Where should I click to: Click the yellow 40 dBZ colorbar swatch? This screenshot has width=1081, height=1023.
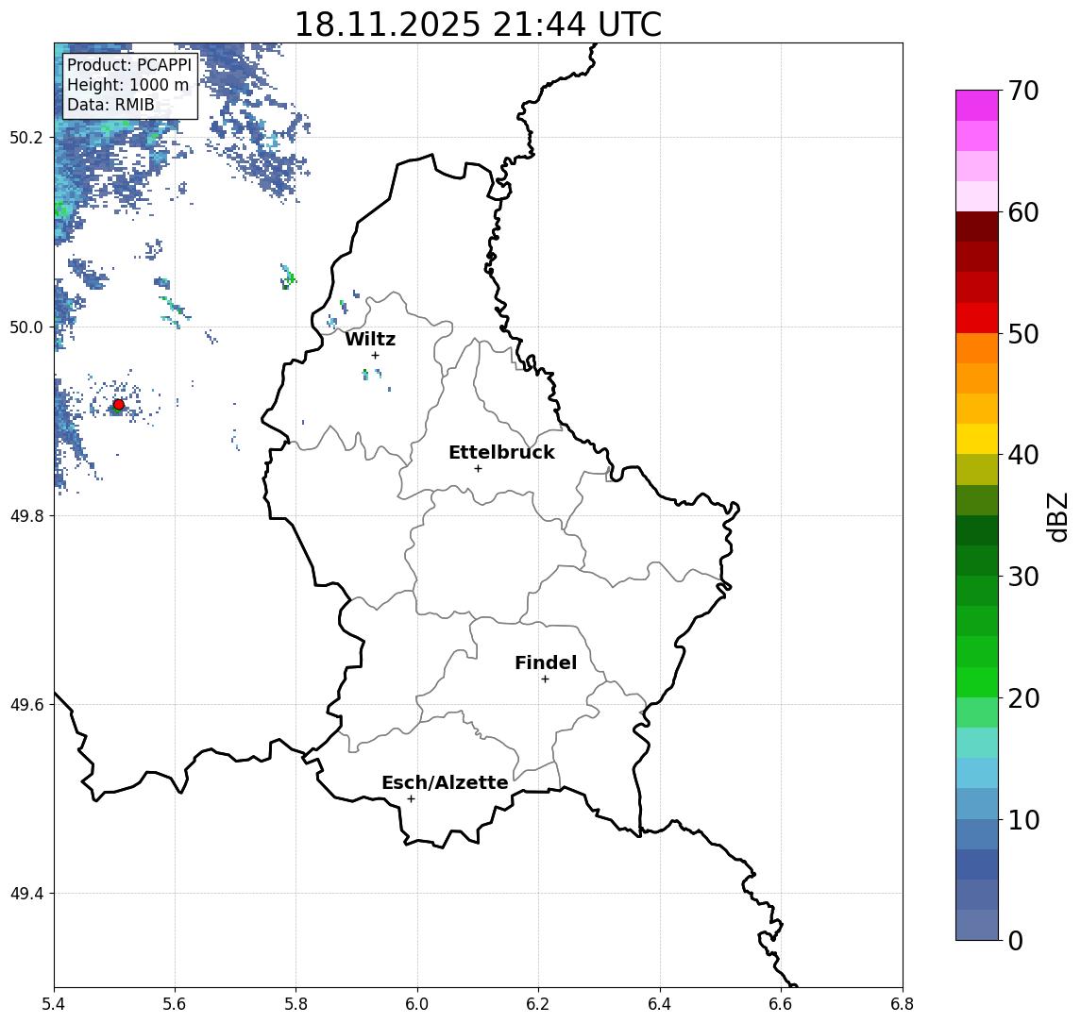(977, 439)
